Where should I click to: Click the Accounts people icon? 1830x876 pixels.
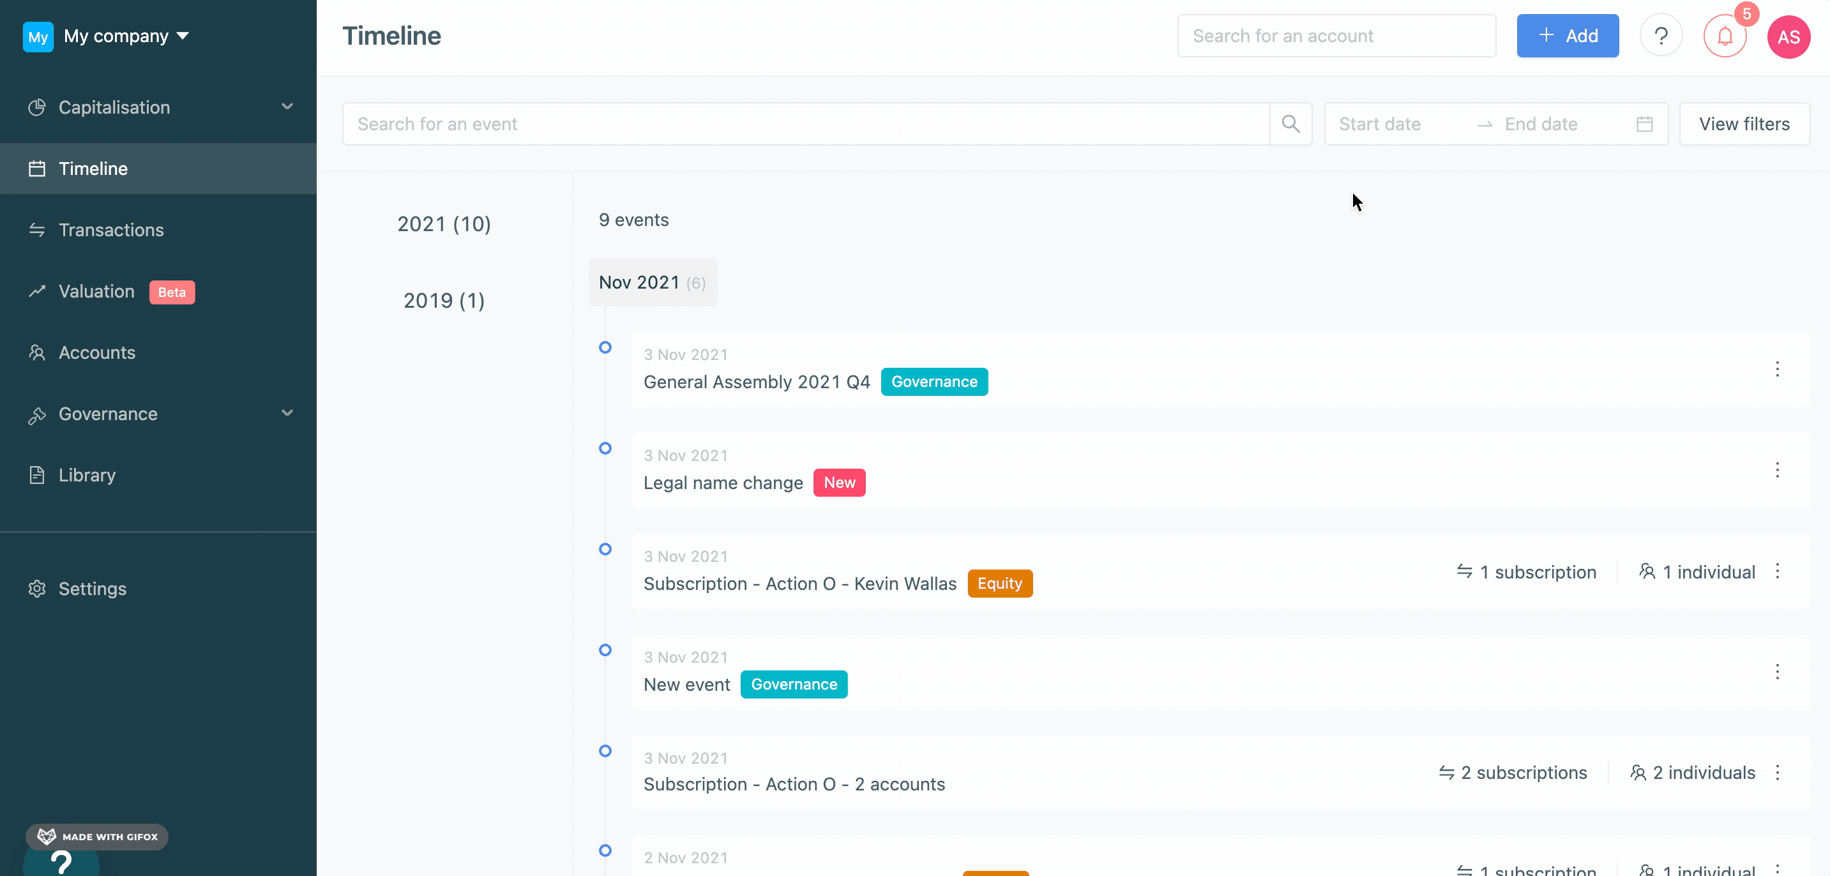click(x=37, y=352)
